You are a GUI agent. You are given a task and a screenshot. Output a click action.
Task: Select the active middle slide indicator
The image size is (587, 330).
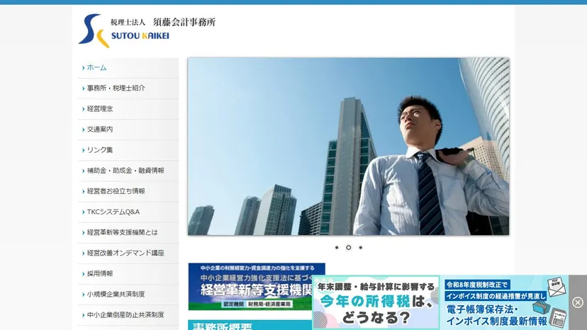pos(349,247)
